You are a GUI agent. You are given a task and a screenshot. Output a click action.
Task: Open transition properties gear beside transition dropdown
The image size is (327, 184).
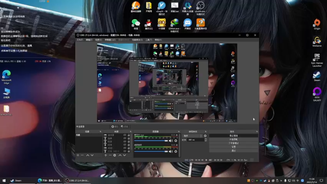(x=205, y=136)
